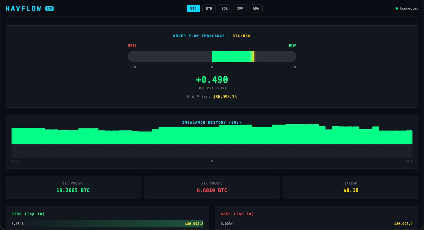Click the SELL label above gauge

(132, 46)
